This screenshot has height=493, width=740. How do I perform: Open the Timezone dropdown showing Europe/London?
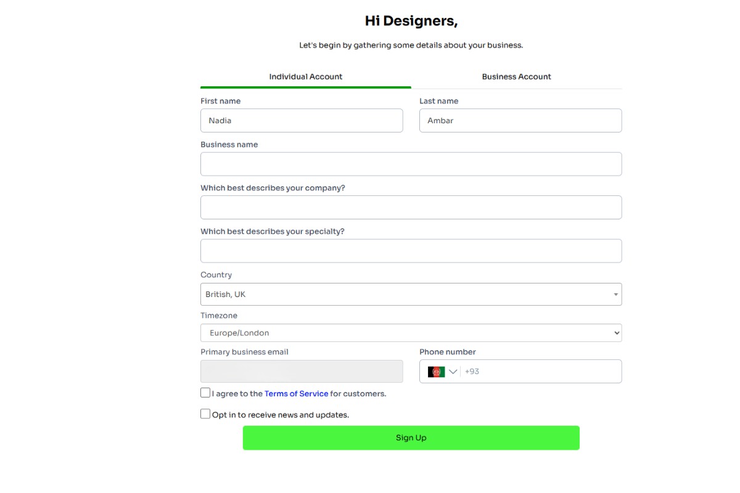411,333
